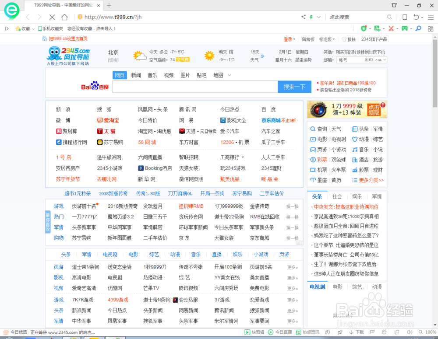Viewport: 438px width, 339px height.
Task: Click the green translate icon
Action: coord(377,28)
